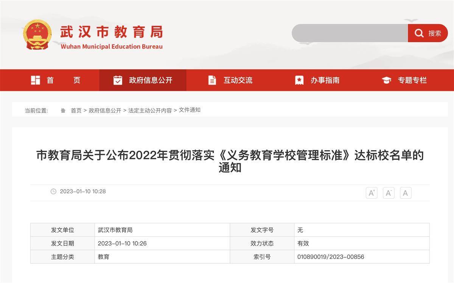Increase font size with A+ button

pos(372,193)
